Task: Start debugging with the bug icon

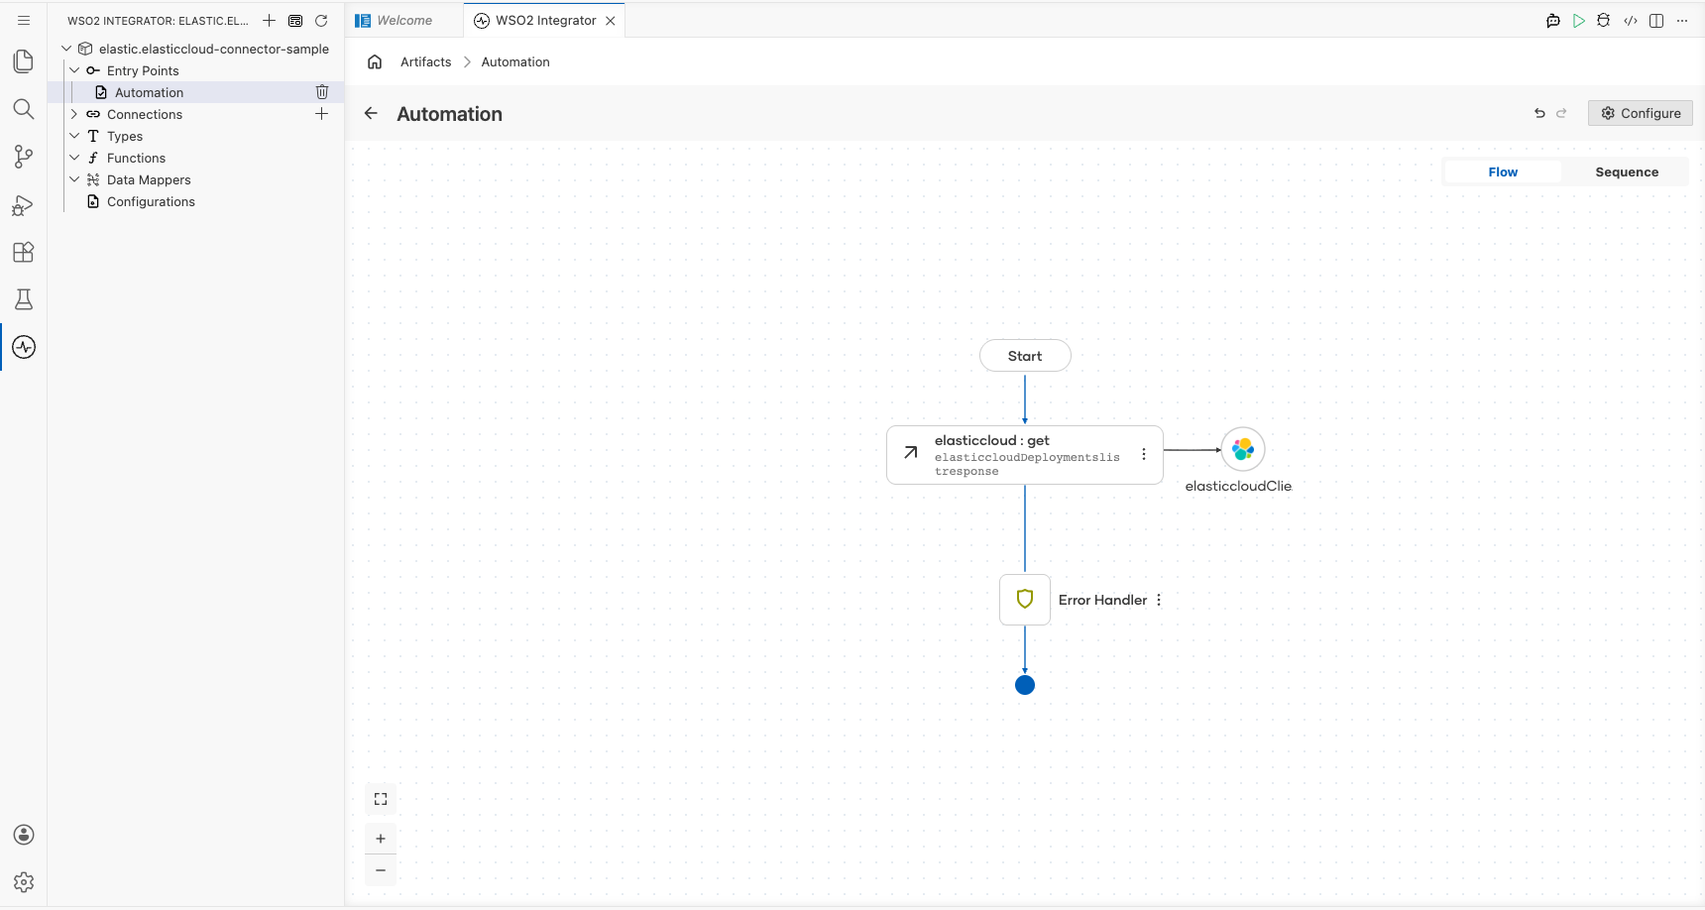Action: click(x=1604, y=20)
